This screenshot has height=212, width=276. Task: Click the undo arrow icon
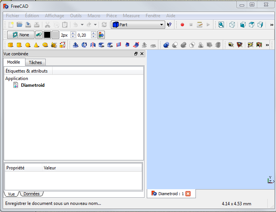point(76,25)
